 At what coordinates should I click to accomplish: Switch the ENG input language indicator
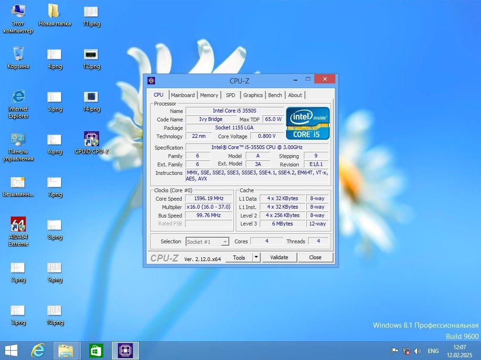click(x=433, y=351)
